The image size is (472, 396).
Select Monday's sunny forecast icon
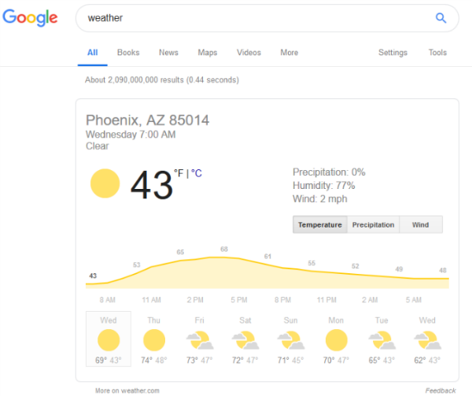point(337,340)
